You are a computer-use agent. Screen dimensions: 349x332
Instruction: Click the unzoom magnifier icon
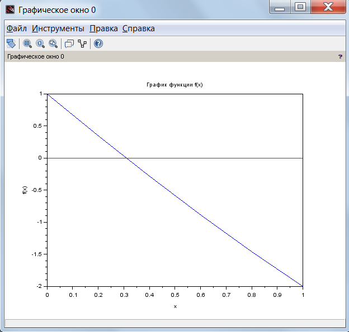53,44
